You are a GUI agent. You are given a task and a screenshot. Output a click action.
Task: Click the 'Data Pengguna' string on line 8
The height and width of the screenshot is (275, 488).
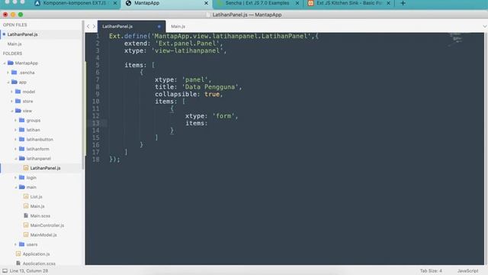[x=210, y=87]
